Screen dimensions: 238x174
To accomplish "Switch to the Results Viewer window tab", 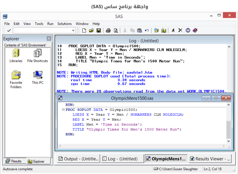I will pos(210,159).
